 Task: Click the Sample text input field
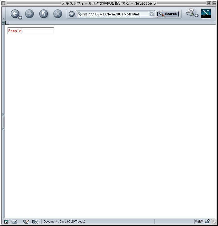click(x=30, y=31)
